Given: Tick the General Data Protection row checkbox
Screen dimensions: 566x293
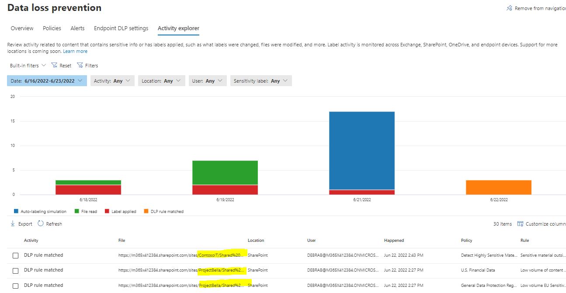Looking at the screenshot, I should (15, 286).
